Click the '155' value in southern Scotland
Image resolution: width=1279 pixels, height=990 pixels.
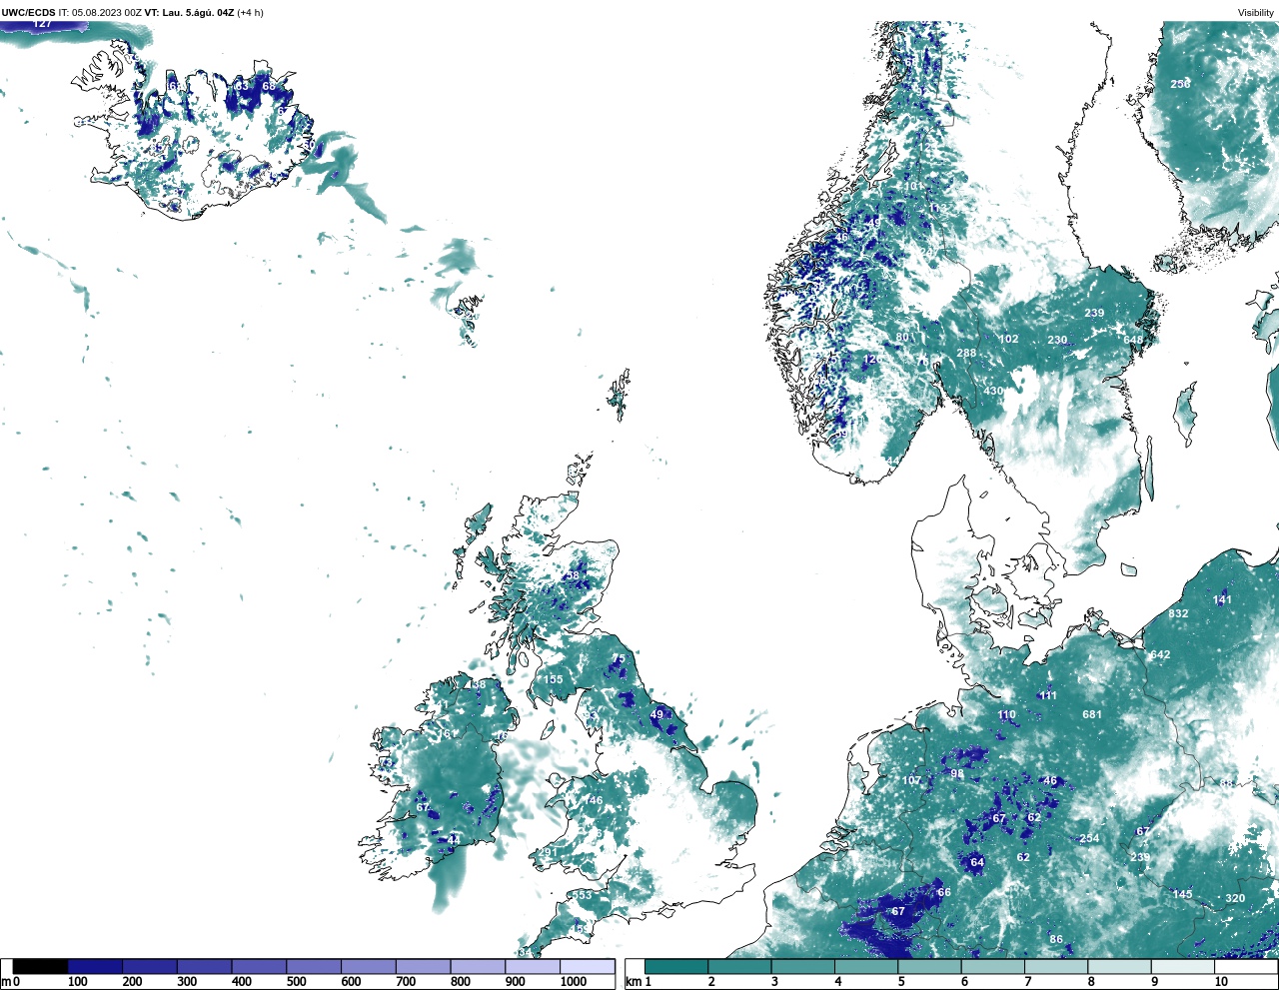point(553,679)
